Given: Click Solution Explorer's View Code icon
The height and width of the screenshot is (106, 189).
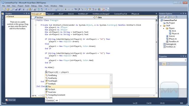Looking at the screenshot, I should [173, 17].
